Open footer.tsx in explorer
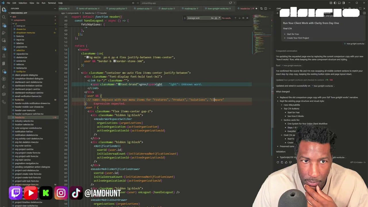 click(19, 100)
